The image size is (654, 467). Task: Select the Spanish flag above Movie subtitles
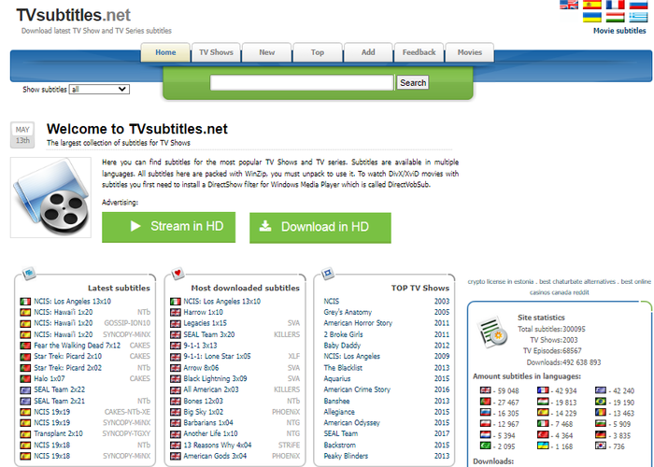pos(591,5)
